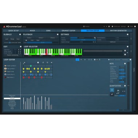This screenshot has width=138, height=138.
Task: Adjust the Velocity slider in Settings
Action: pyautogui.click(x=83, y=40)
